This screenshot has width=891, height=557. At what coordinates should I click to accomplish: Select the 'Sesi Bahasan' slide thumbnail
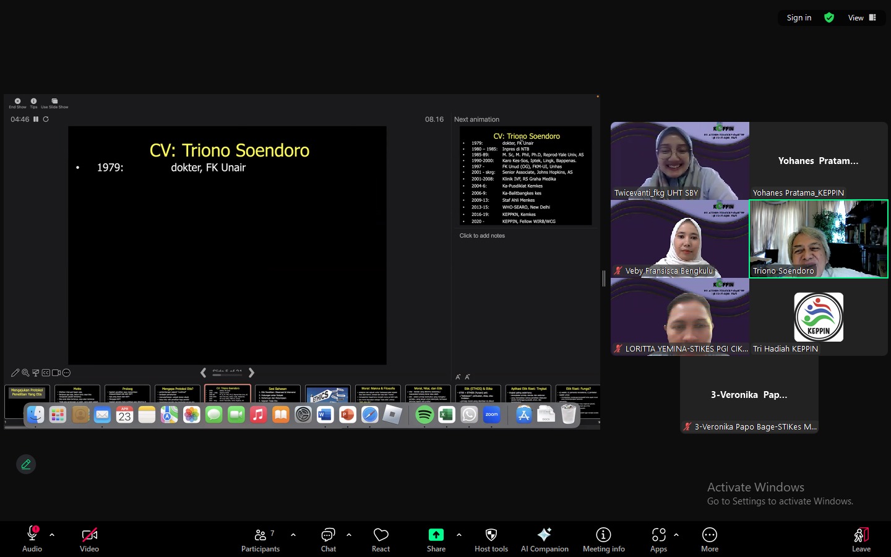277,394
